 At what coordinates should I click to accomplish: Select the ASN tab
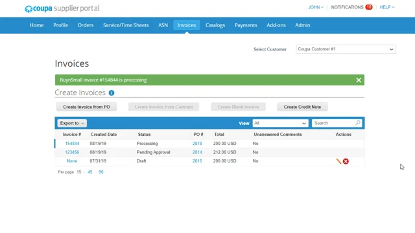coord(163,25)
